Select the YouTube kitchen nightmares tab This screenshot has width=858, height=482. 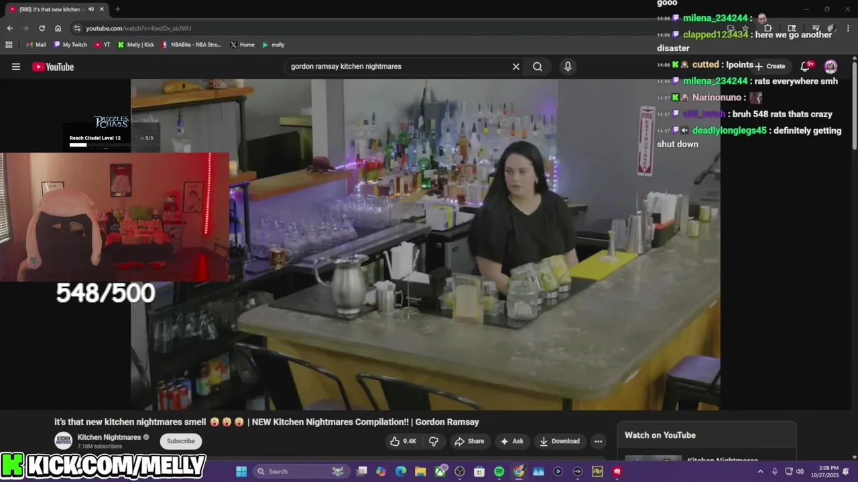point(57,9)
